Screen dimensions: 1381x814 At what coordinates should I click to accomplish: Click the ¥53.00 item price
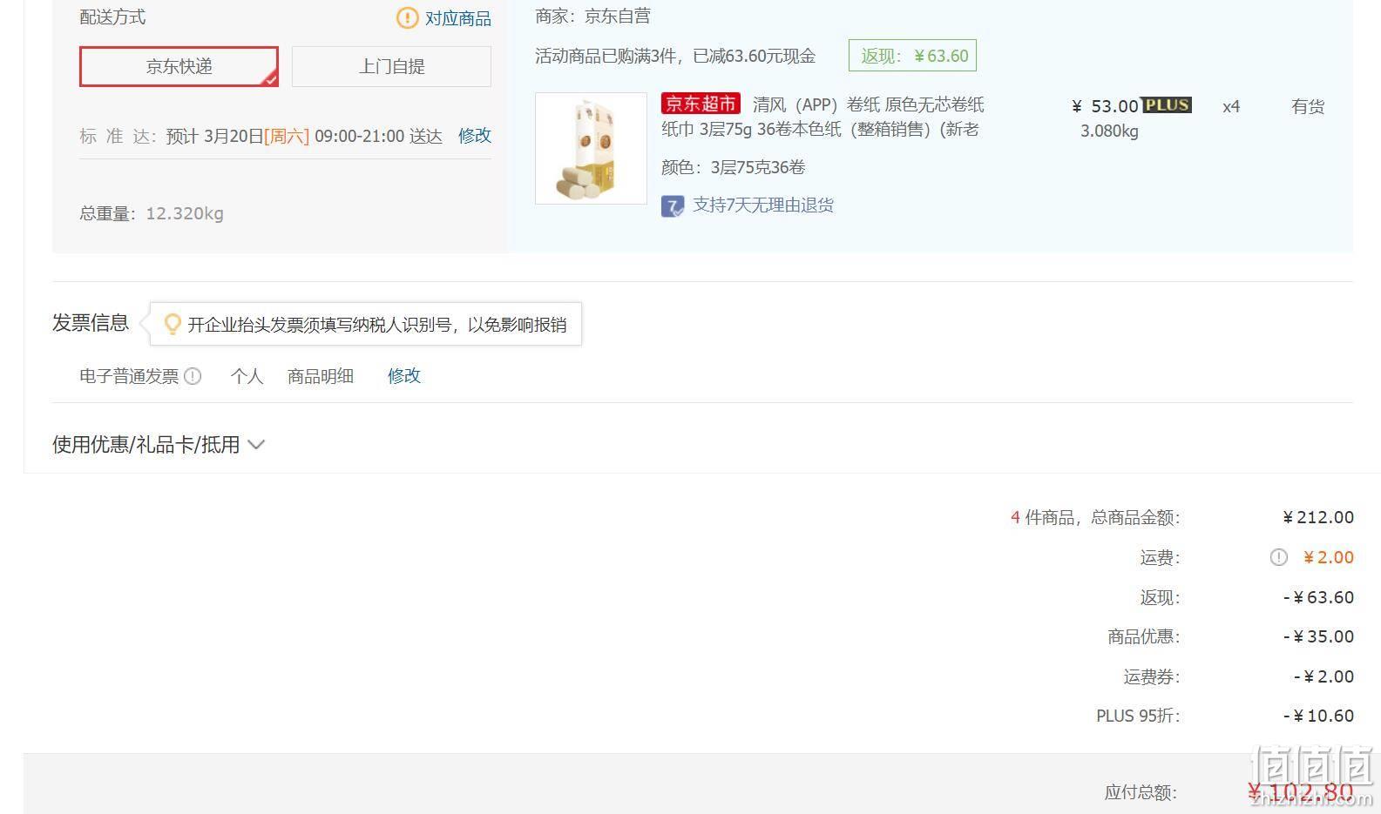click(x=1105, y=106)
